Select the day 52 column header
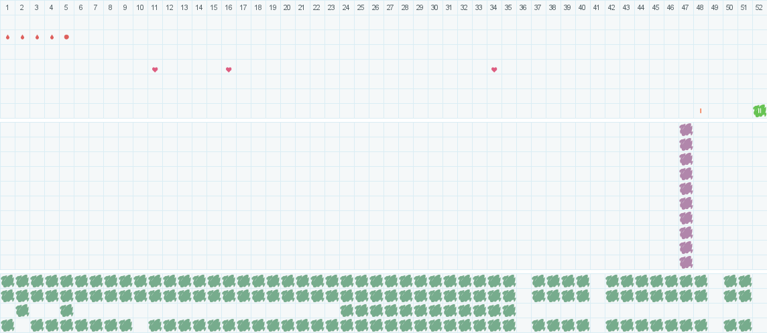 click(x=759, y=7)
